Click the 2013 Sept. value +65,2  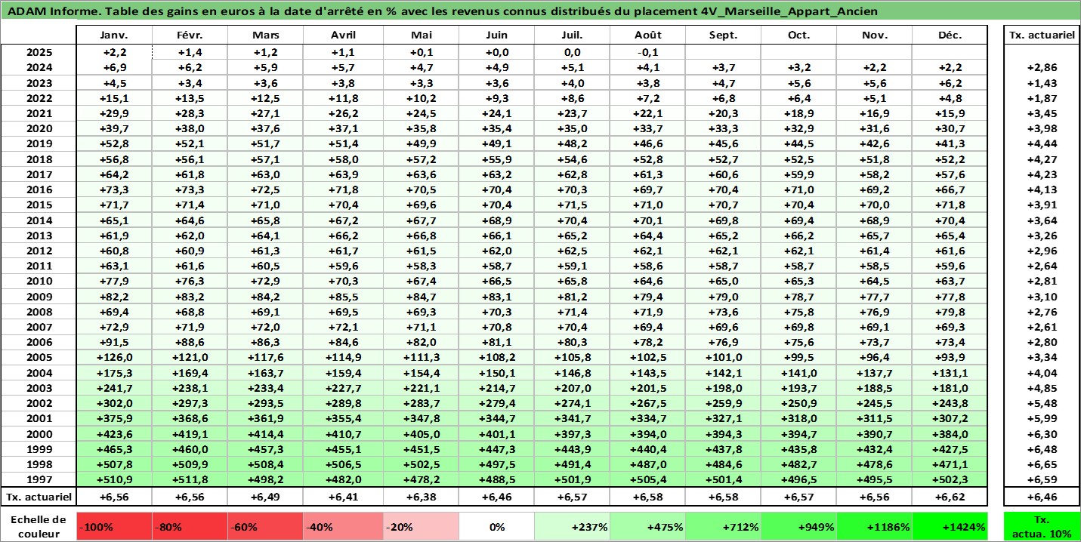pyautogui.click(x=723, y=236)
